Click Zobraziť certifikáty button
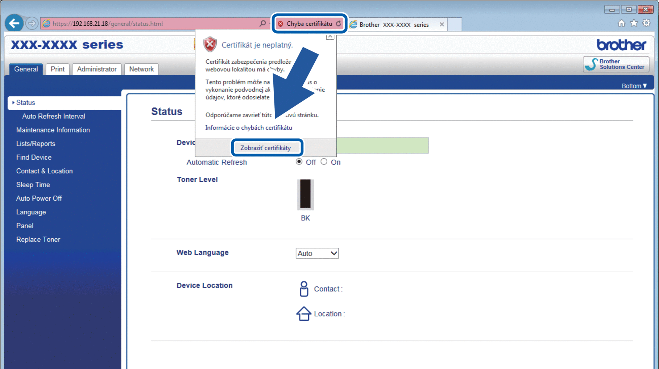Image resolution: width=659 pixels, height=369 pixels. coord(266,148)
